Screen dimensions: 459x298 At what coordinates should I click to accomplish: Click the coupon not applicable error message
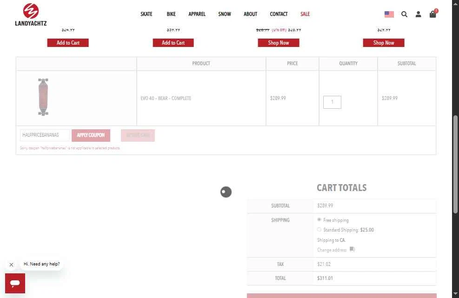(70, 148)
